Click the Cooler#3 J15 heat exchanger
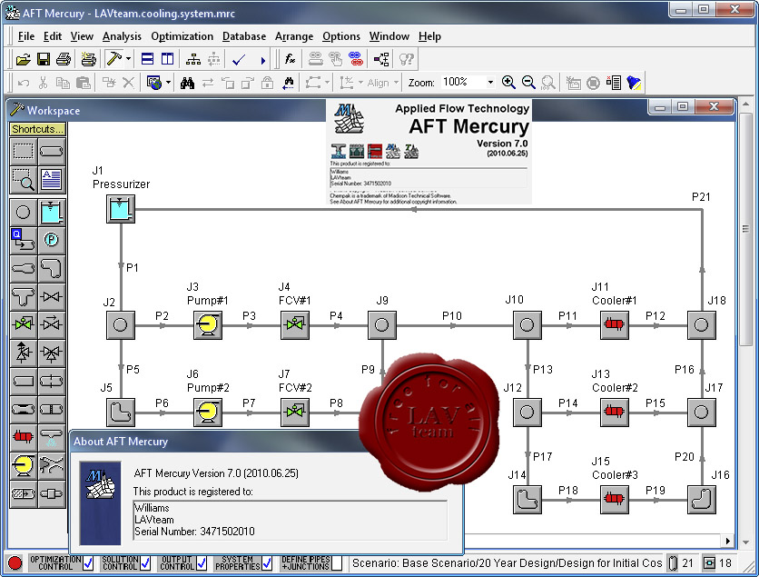This screenshot has width=759, height=577. pyautogui.click(x=615, y=500)
